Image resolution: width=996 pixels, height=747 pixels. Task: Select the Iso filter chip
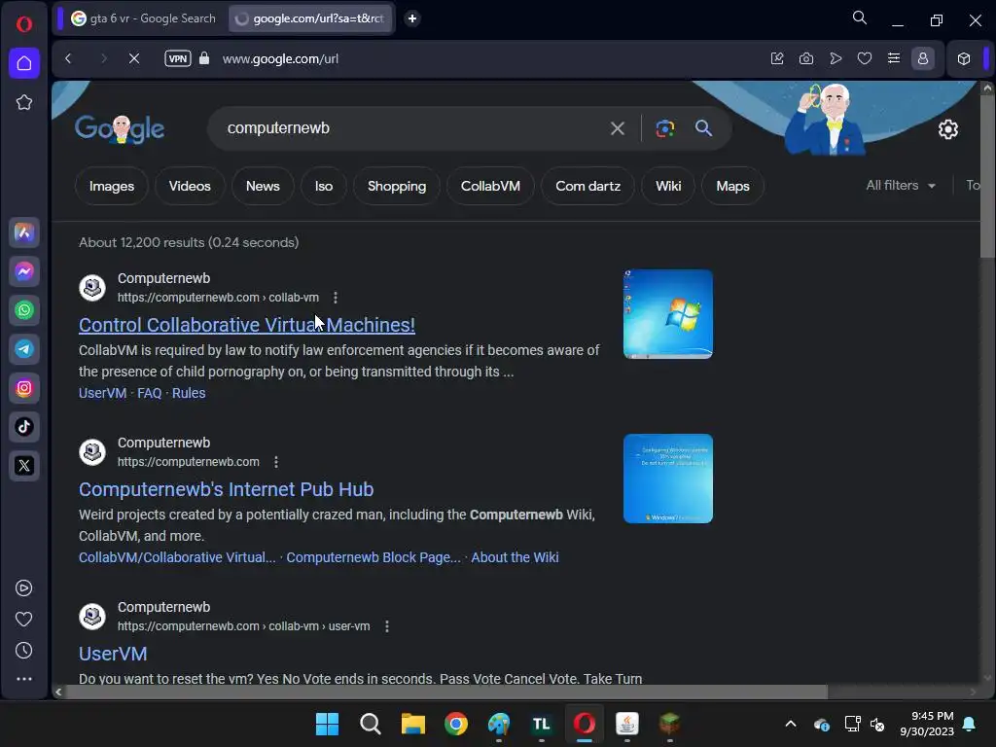[x=324, y=186]
